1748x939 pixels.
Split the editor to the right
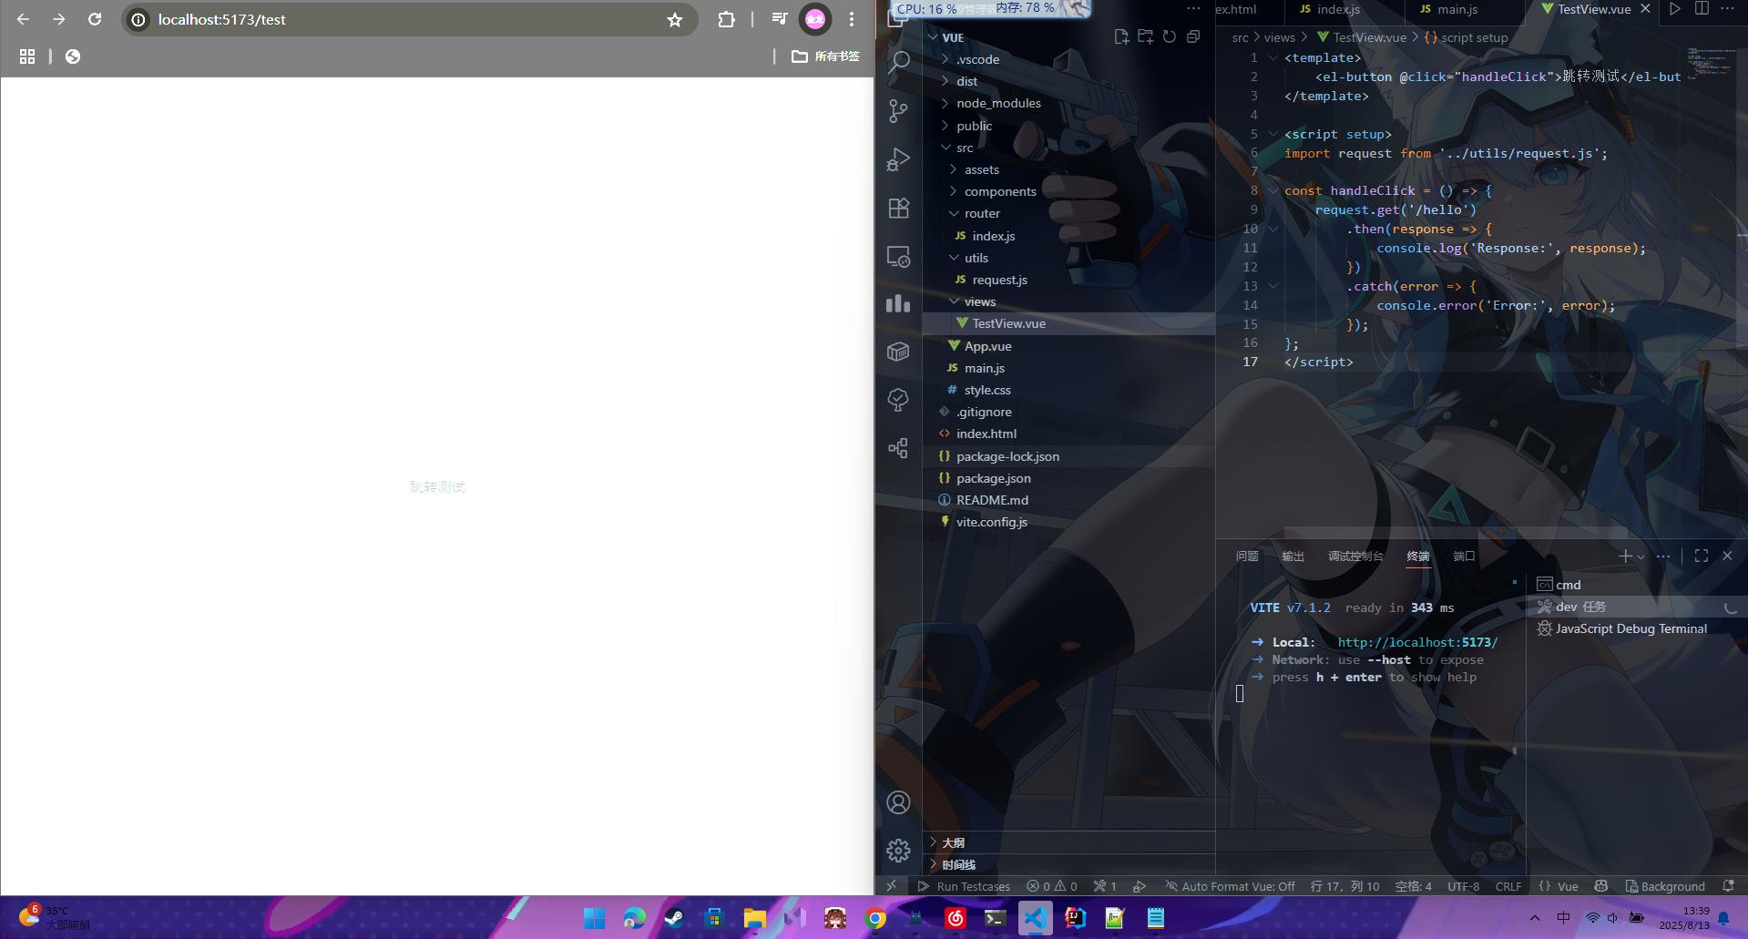1702,9
